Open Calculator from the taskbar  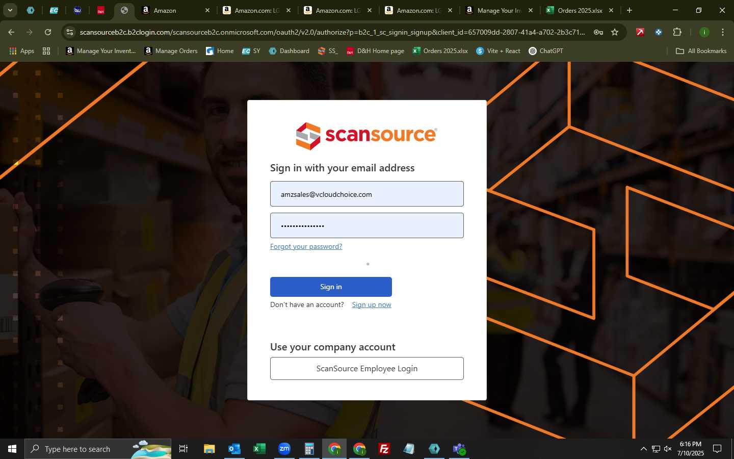point(309,449)
